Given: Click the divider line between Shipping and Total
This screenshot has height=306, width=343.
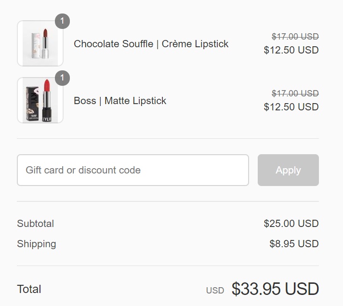Looking at the screenshot, I should pyautogui.click(x=168, y=266).
